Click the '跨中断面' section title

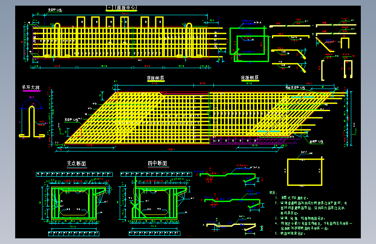tap(157, 164)
